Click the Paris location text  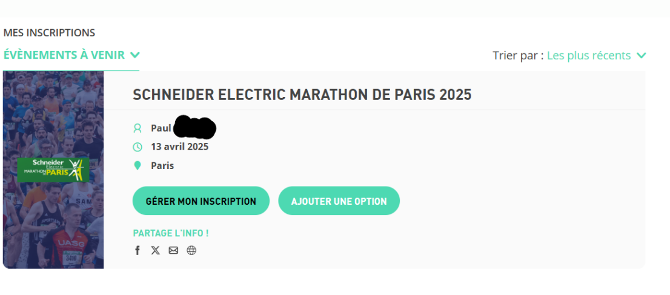162,165
